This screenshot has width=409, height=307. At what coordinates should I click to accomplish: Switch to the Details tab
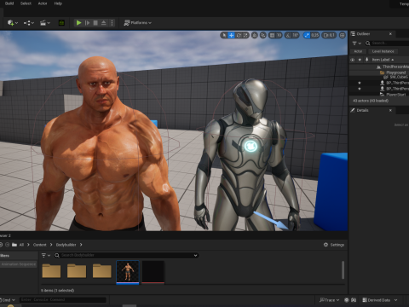[362, 110]
